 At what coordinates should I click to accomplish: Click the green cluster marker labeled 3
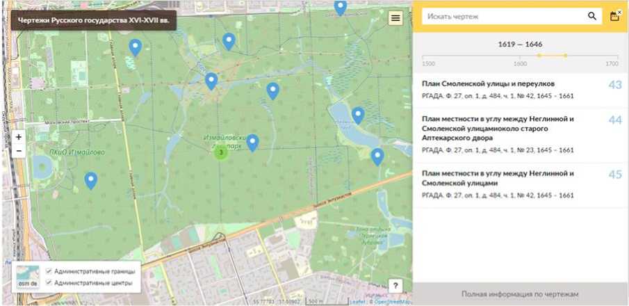pos(221,152)
